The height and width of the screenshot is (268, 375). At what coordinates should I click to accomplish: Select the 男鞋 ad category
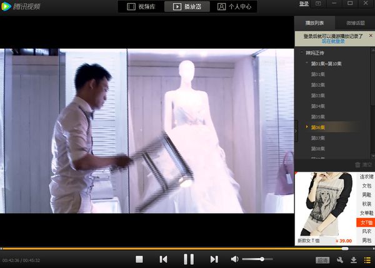tap(366, 195)
